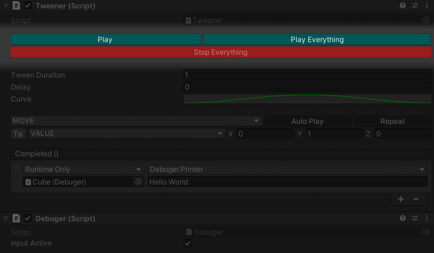Open object picker for Tweener script field
Screen dimensions: 434x253
coord(426,20)
